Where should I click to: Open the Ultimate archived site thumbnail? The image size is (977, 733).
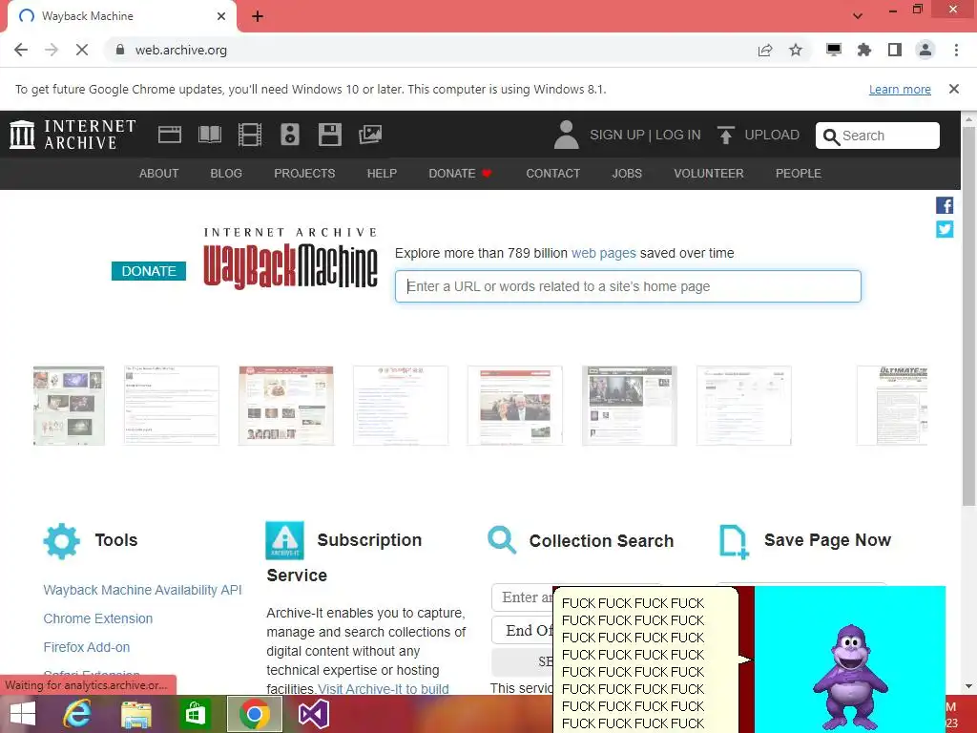[x=892, y=406]
